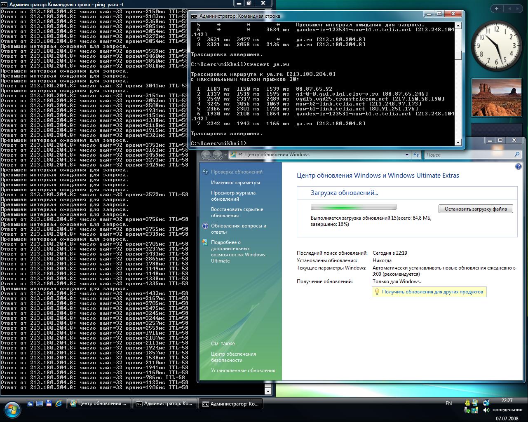Click the update download progress bar
Screen dimensions: 528x422
(353, 207)
